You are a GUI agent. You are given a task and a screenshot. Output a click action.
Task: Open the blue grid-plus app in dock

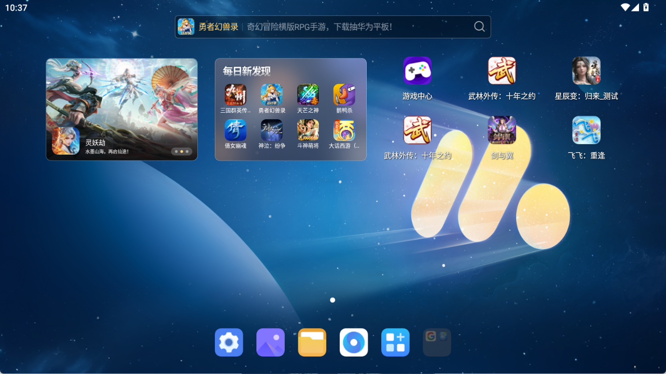[x=395, y=343]
